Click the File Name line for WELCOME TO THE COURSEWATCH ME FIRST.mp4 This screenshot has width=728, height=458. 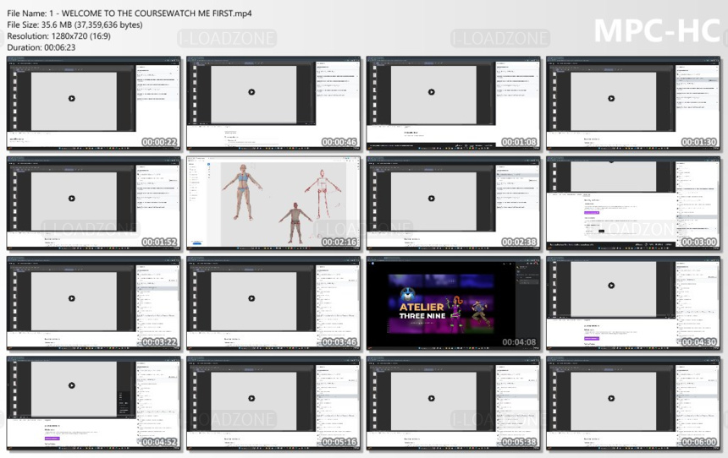(x=129, y=14)
